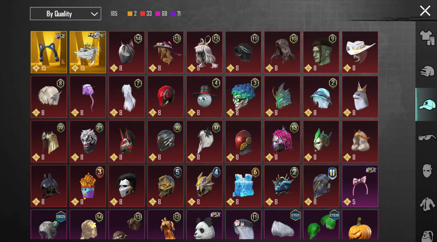Screen dimensions: 437x242
Task: Click the dropdown chevron arrow
Action: (x=94, y=14)
